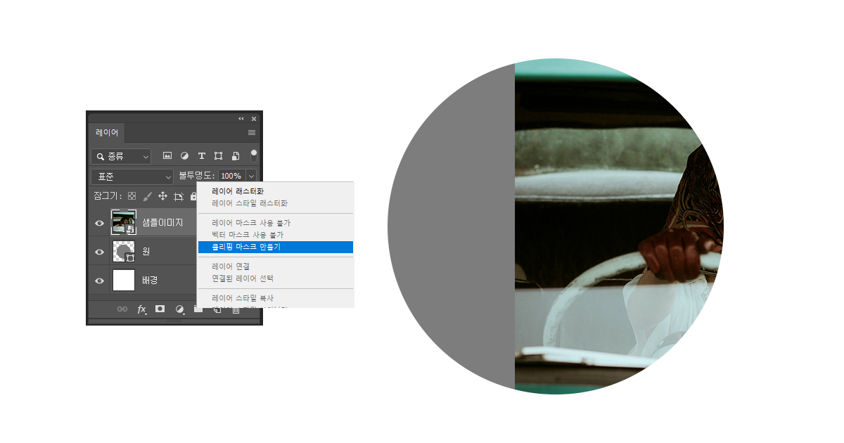Screen dimensions: 844x443
Task: Click the 100% opacity field
Action: 231,176
